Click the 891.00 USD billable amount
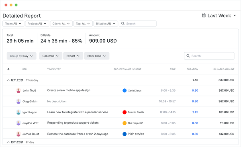This screenshot has width=241, height=147. (227, 112)
